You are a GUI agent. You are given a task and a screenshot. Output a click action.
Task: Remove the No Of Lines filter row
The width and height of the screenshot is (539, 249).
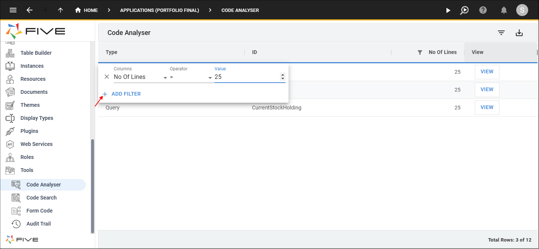pos(107,77)
